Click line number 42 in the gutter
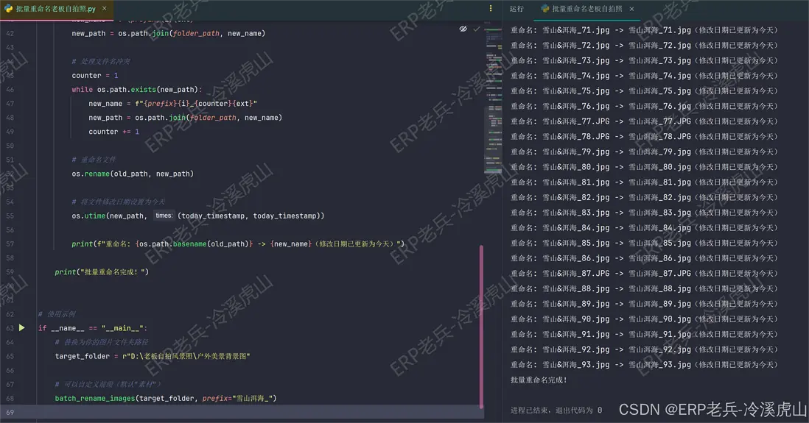This screenshot has height=423, width=809. [x=10, y=34]
